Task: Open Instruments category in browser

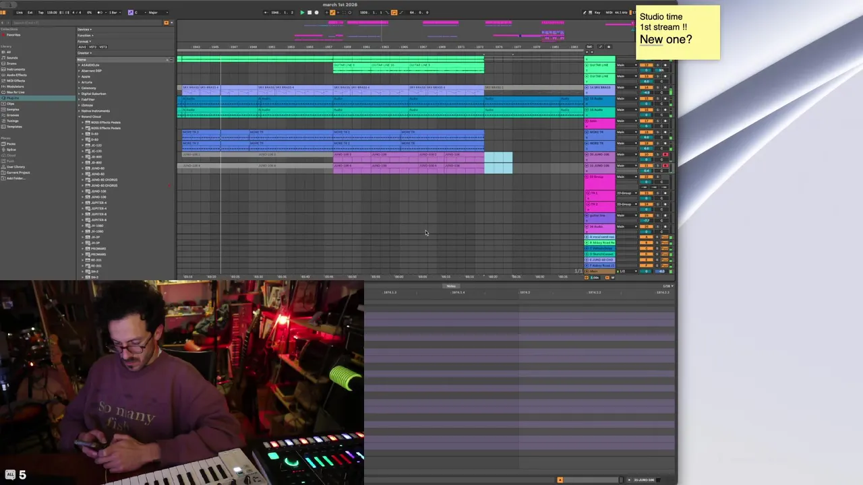Action: coord(16,69)
